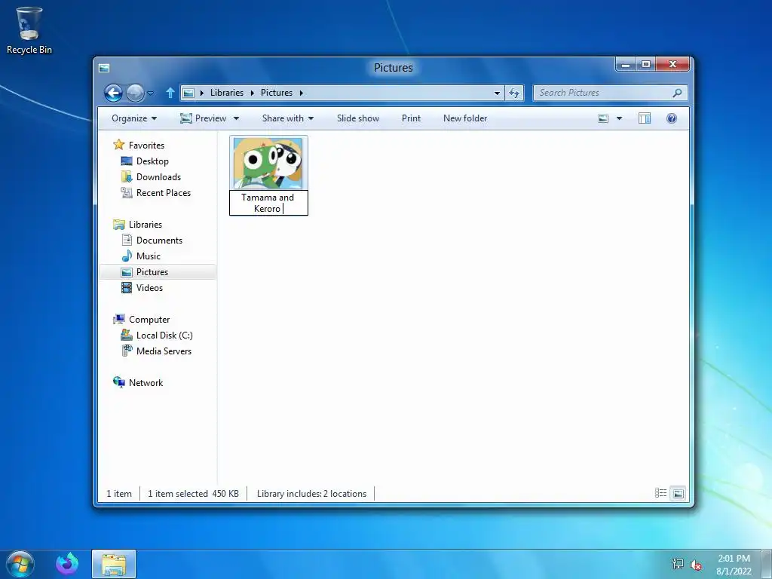This screenshot has width=772, height=579.
Task: Open the network icon in the system tray
Action: coord(678,564)
